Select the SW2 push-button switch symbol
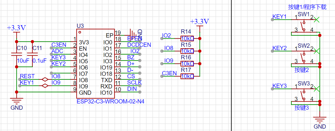Image resolution: width=335 pixels, height=131 pixels. point(304,57)
